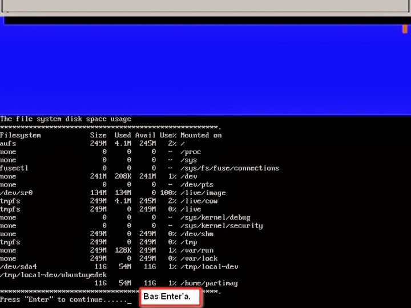
Task: Select the "Size" column header
Action: [x=98, y=135]
